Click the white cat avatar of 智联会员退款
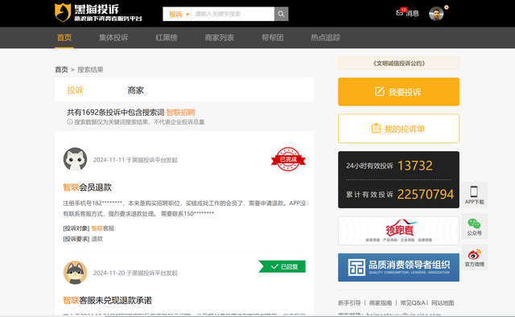The image size is (515, 317). pyautogui.click(x=75, y=159)
